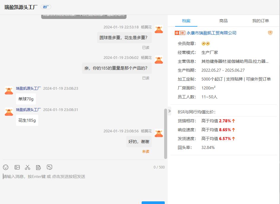Open the emoji picker
280x204 pixels.
click(x=6, y=167)
